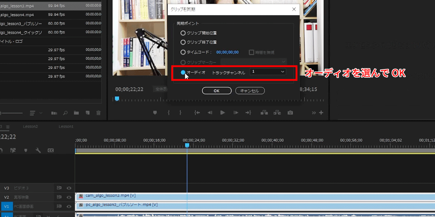This screenshot has height=217, width=435.
Task: Open the timeline panel hamburger menu
Action: (x=8, y=127)
